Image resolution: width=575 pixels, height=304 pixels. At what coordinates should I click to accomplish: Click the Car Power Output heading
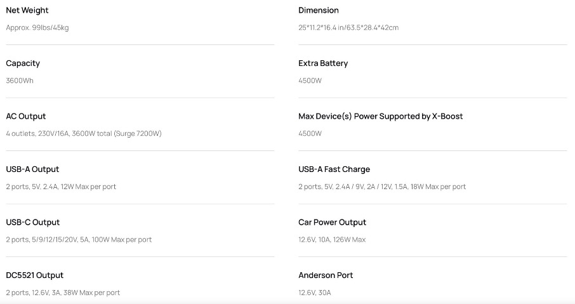click(x=332, y=222)
